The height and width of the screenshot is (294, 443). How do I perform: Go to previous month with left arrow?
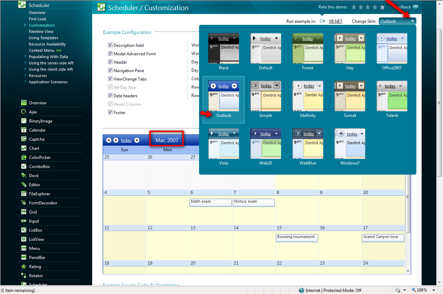tap(109, 140)
